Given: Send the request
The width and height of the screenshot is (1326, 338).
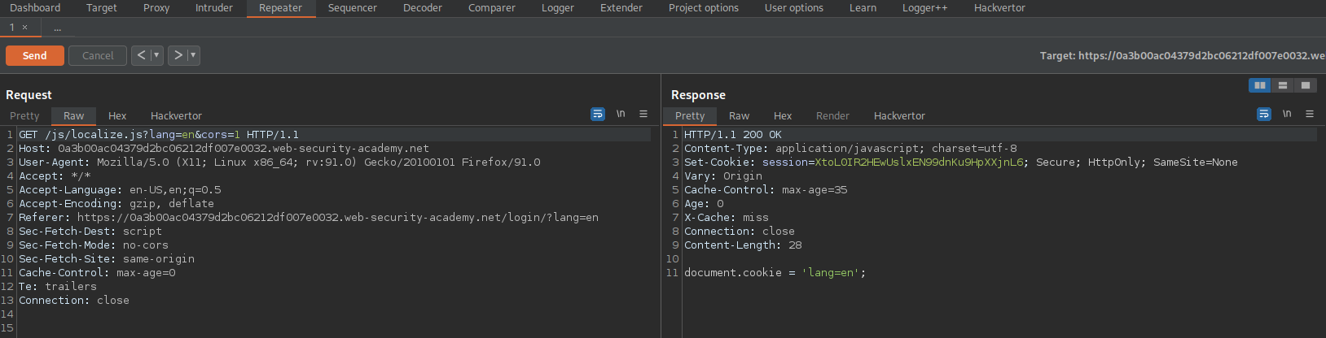Looking at the screenshot, I should coord(35,55).
